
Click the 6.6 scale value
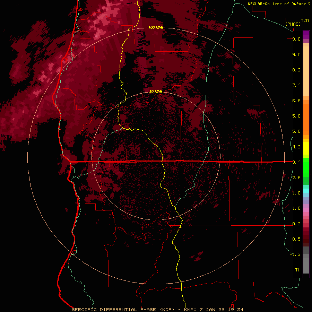coord(296,101)
